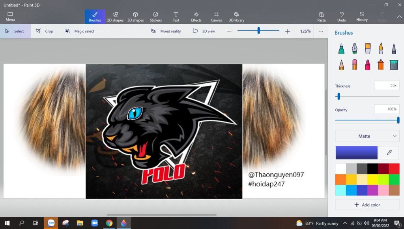
Task: Select the Pixel pen brush
Action: [394, 49]
